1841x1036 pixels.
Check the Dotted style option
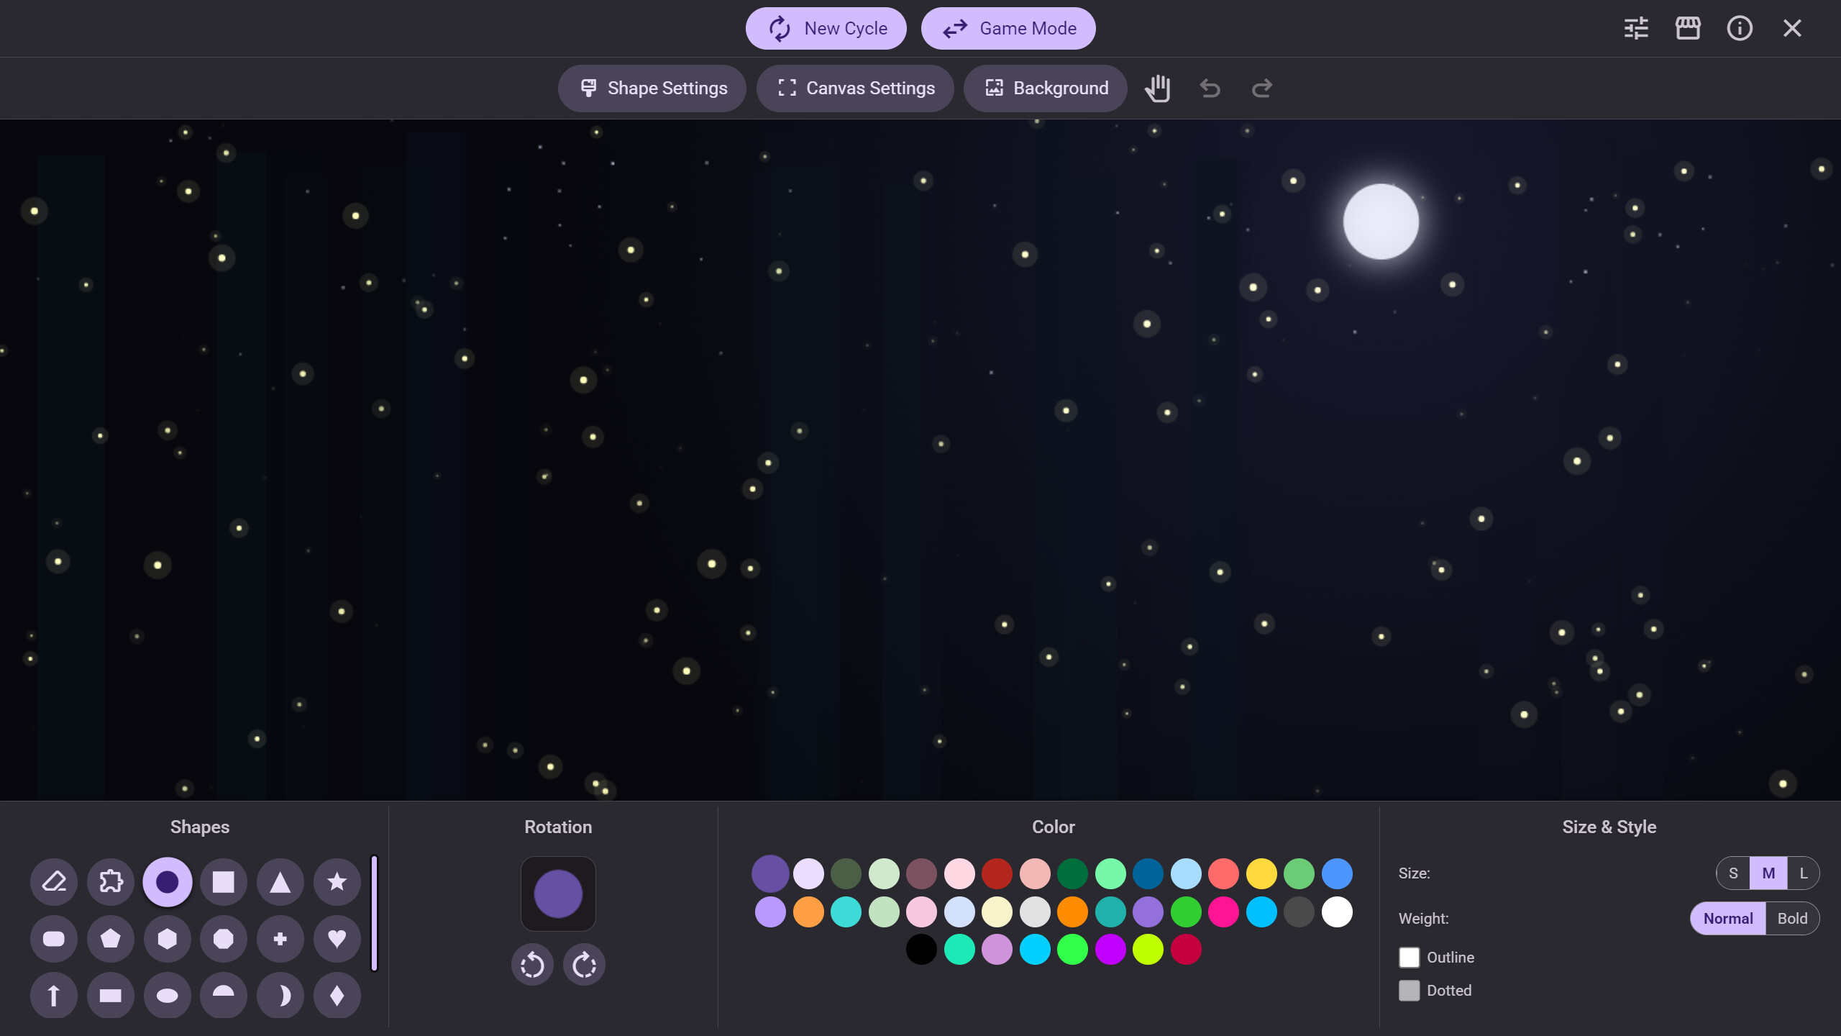1409,990
